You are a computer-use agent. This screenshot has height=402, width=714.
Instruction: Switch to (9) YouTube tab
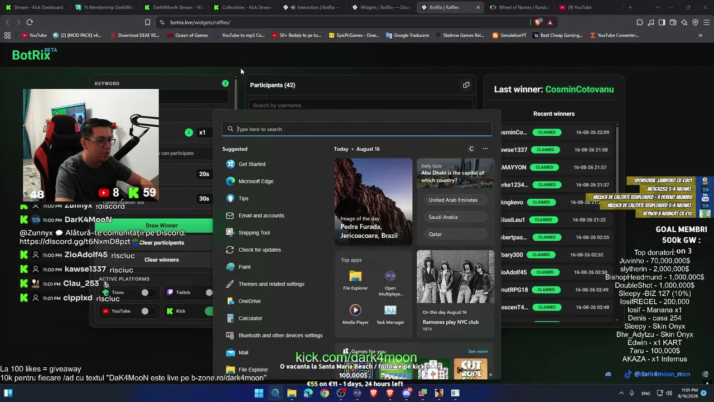pos(588,7)
